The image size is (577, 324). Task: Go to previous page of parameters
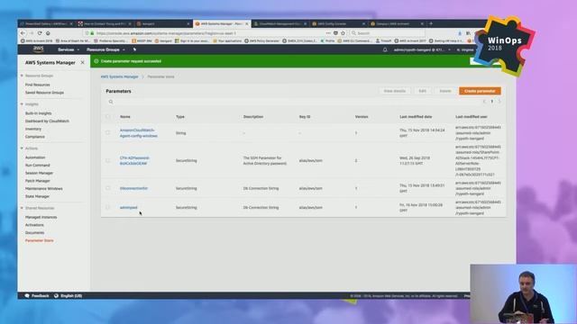point(484,102)
